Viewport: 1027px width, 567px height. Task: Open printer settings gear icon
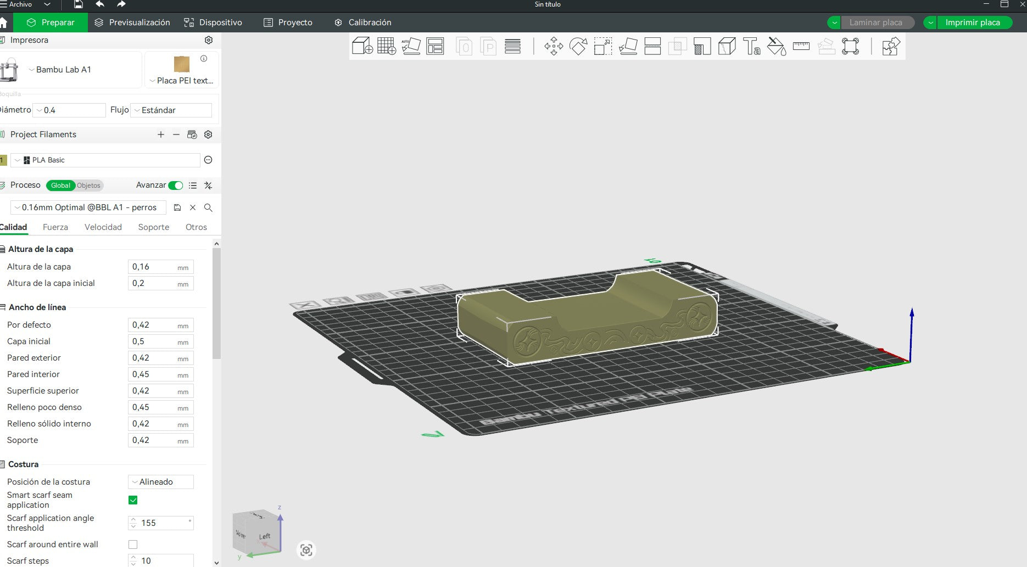pos(209,40)
